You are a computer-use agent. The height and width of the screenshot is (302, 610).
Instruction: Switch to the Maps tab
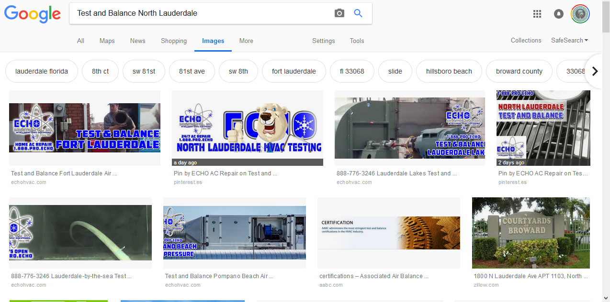107,41
